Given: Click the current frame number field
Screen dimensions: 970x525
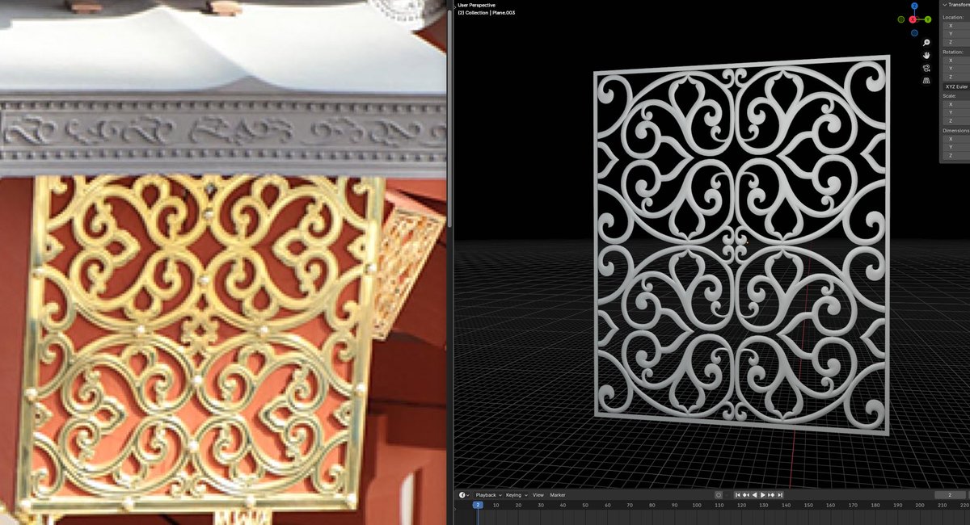Looking at the screenshot, I should point(950,495).
